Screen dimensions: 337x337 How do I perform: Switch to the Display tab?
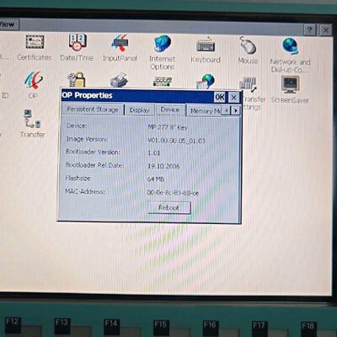click(140, 110)
